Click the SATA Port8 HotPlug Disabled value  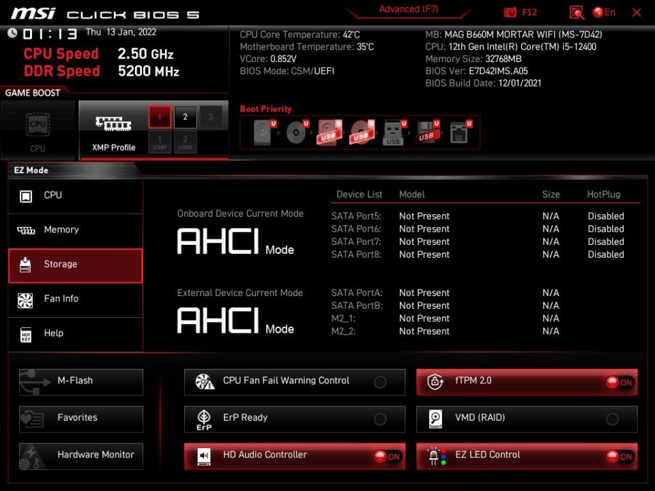coord(606,254)
